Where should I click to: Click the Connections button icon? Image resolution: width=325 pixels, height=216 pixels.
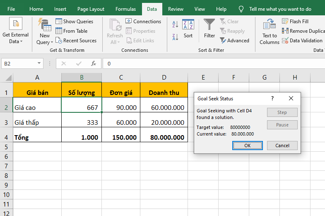128,22
